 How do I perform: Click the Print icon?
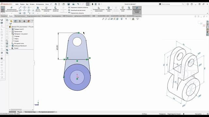pos(73,4)
